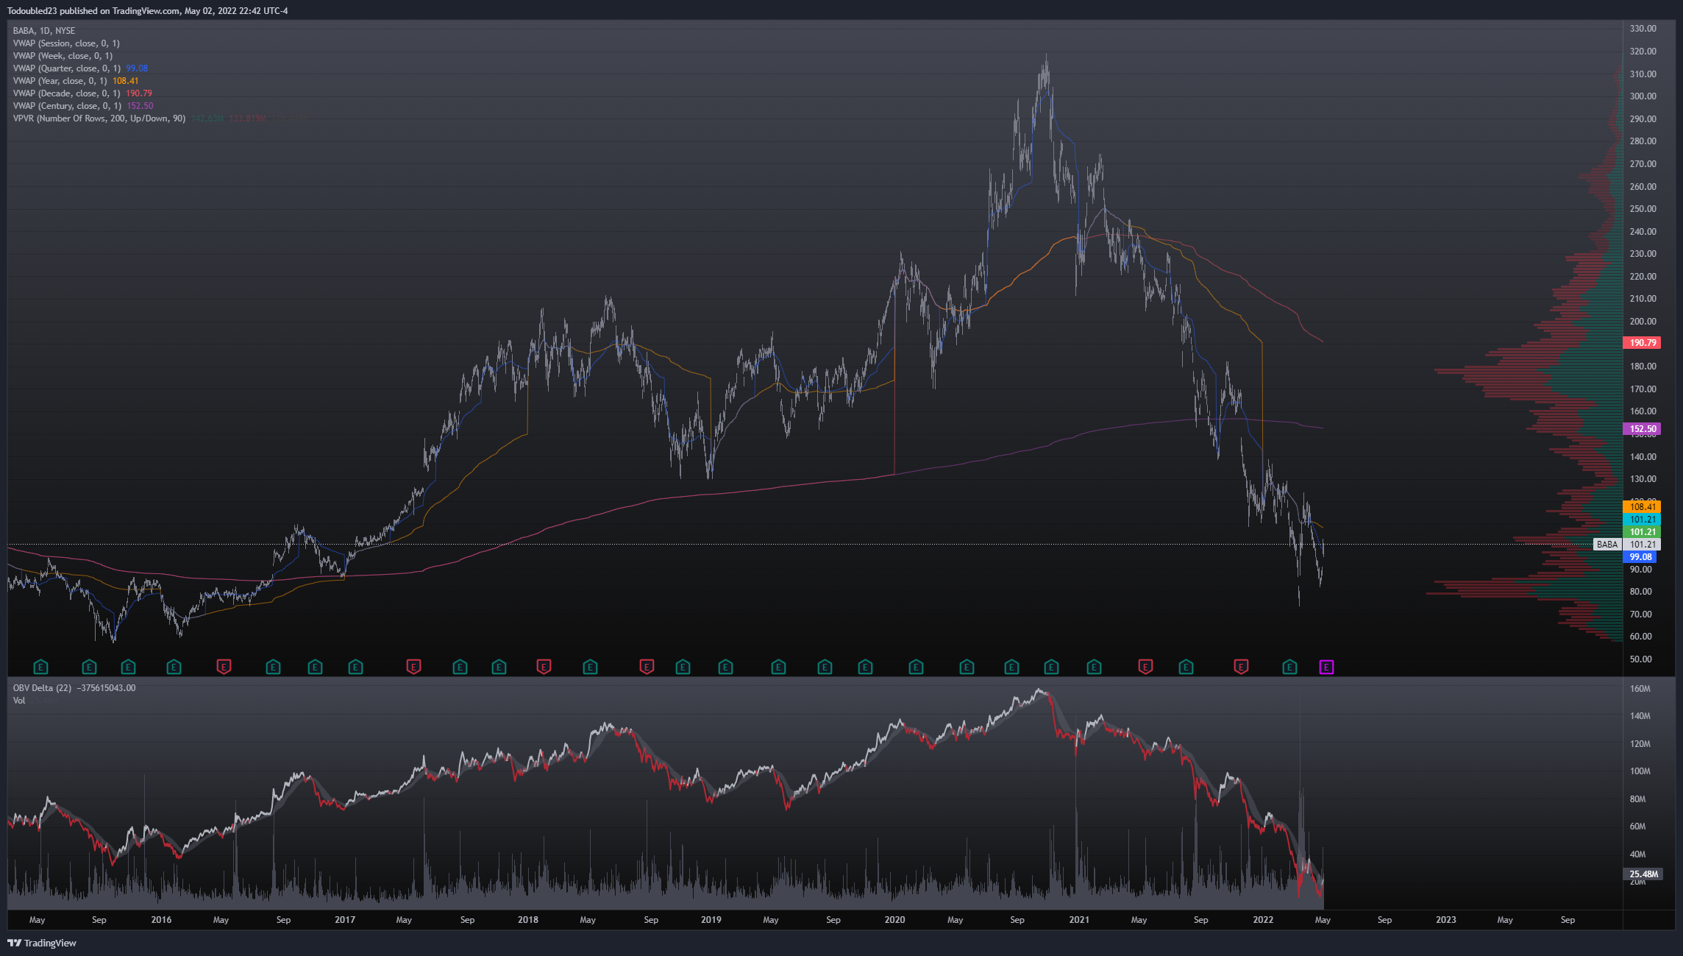This screenshot has height=956, width=1683.
Task: Select the VPVR indicator legend
Action: click(99, 118)
